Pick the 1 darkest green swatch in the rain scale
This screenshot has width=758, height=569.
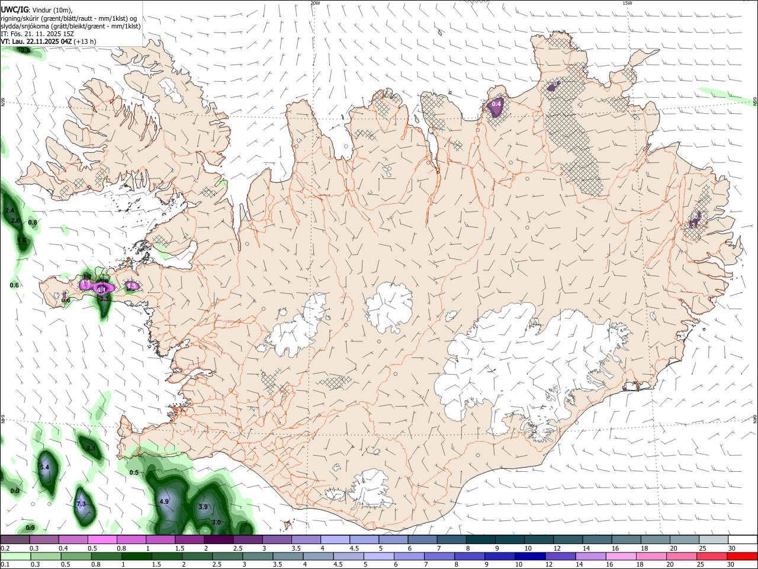pos(136,556)
